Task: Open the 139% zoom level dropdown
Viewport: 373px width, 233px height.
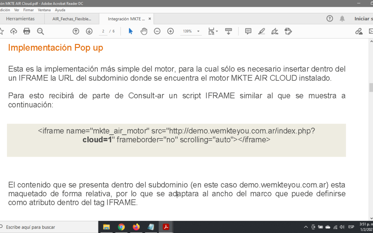Action: tap(198, 31)
